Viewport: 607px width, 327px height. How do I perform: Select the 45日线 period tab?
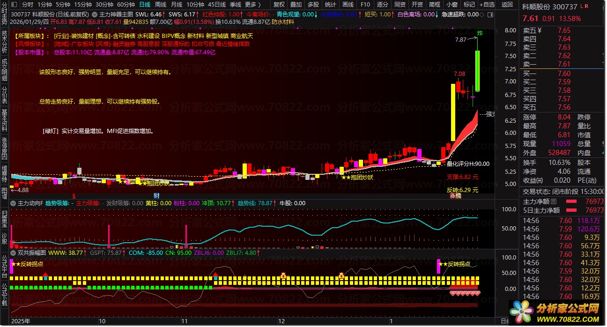coord(217,5)
